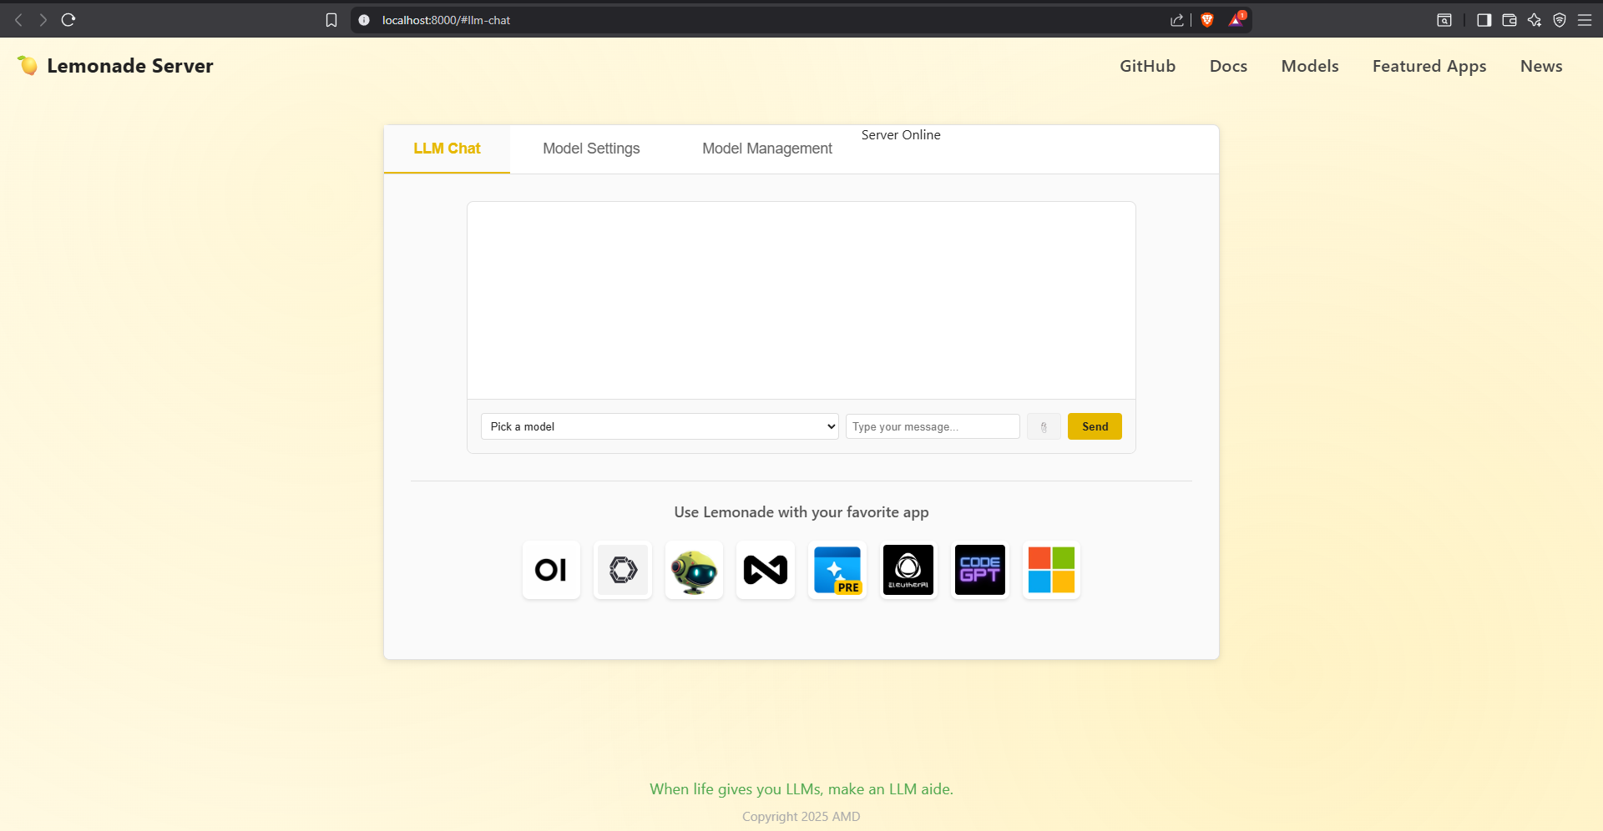Click the 'Lemonade Server' title text

tap(130, 66)
